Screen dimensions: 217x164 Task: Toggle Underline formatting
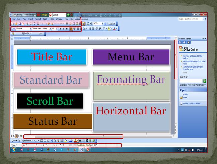67,29
